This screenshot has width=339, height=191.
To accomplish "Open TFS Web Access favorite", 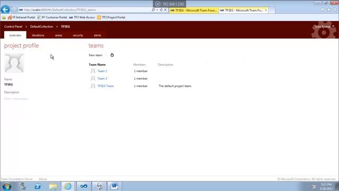I will tap(82, 18).
